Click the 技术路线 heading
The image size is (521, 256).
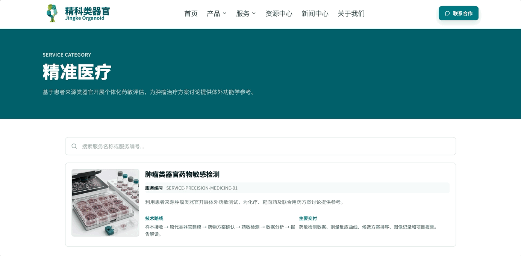click(x=154, y=218)
